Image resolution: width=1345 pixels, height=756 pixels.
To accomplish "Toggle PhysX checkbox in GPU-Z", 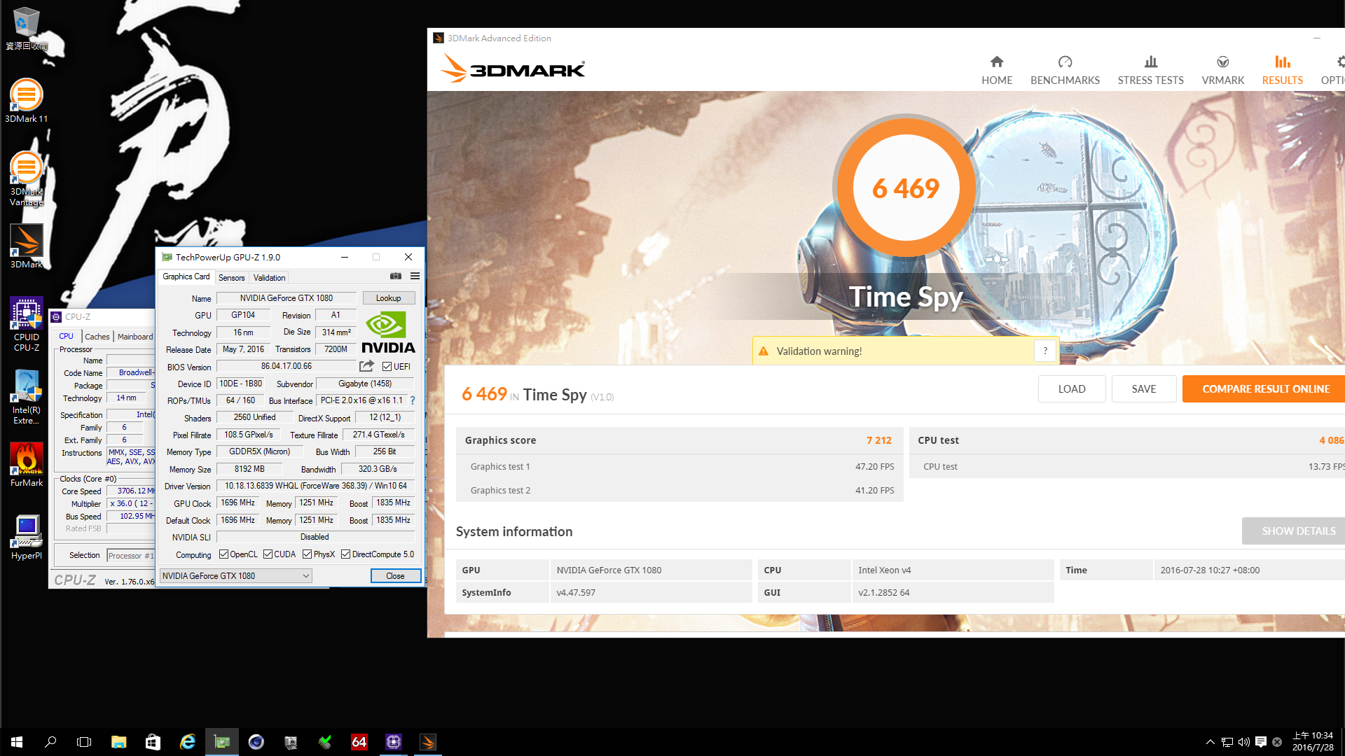I will click(x=307, y=554).
